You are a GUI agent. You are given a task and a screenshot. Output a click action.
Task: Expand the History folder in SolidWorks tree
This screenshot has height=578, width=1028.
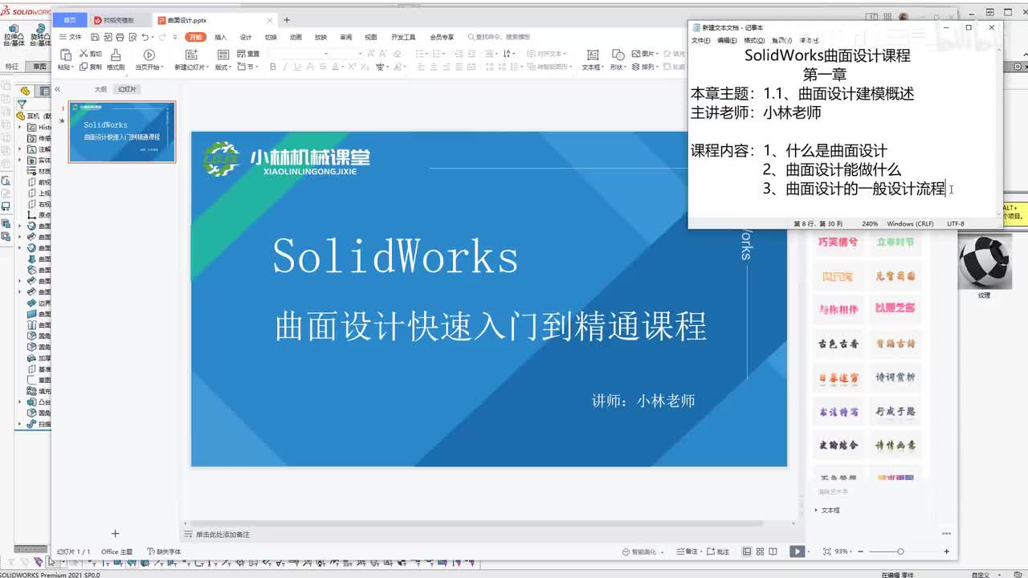(x=20, y=127)
